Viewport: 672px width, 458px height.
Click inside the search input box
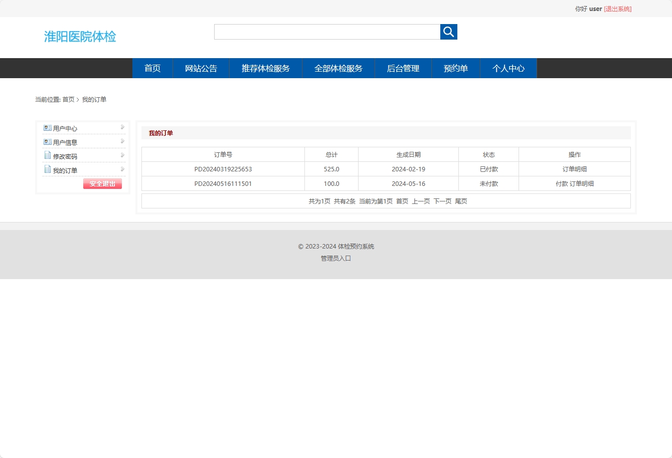tap(326, 32)
